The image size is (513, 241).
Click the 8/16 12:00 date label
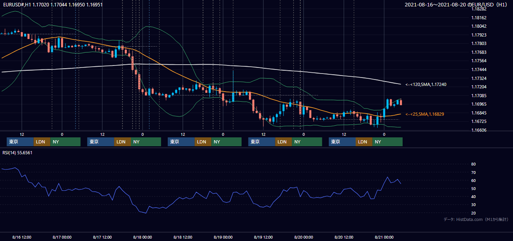(22, 237)
